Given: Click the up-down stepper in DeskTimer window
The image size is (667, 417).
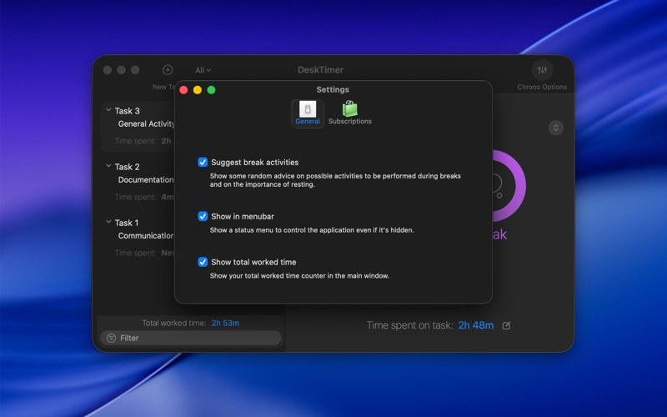Looking at the screenshot, I should [555, 128].
